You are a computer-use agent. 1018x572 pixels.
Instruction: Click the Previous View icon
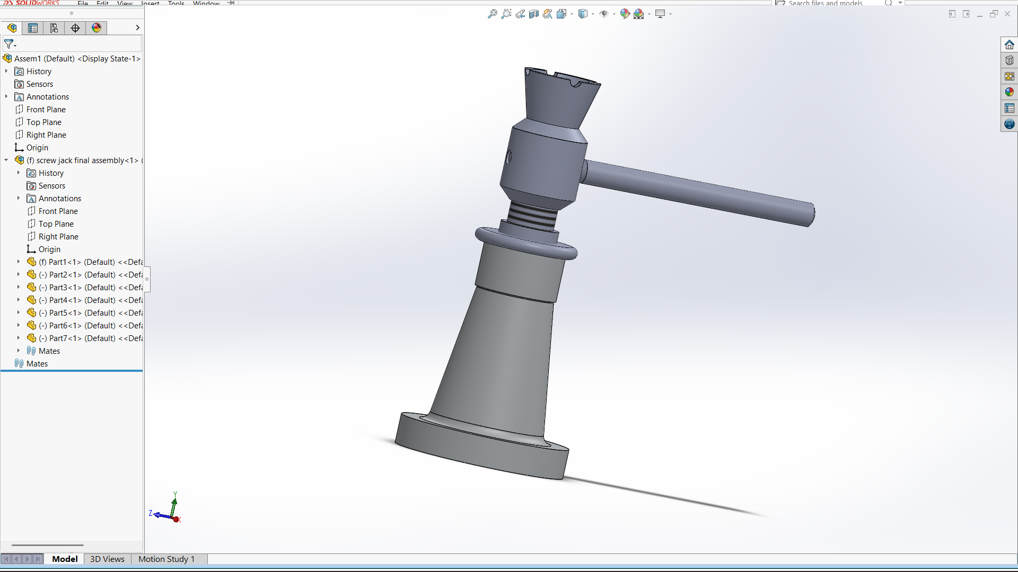(520, 14)
